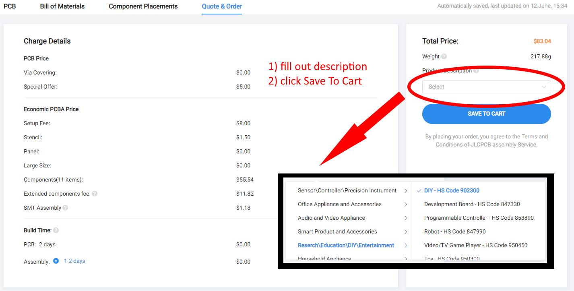Open the Product Description Select dropdown
The width and height of the screenshot is (574, 291).
coord(486,87)
